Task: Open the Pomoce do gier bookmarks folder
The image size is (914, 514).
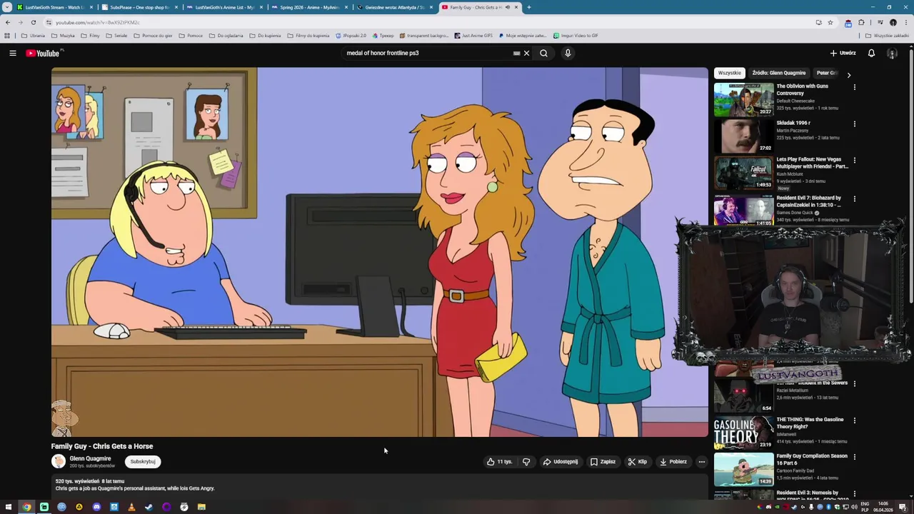Action: pyautogui.click(x=153, y=35)
